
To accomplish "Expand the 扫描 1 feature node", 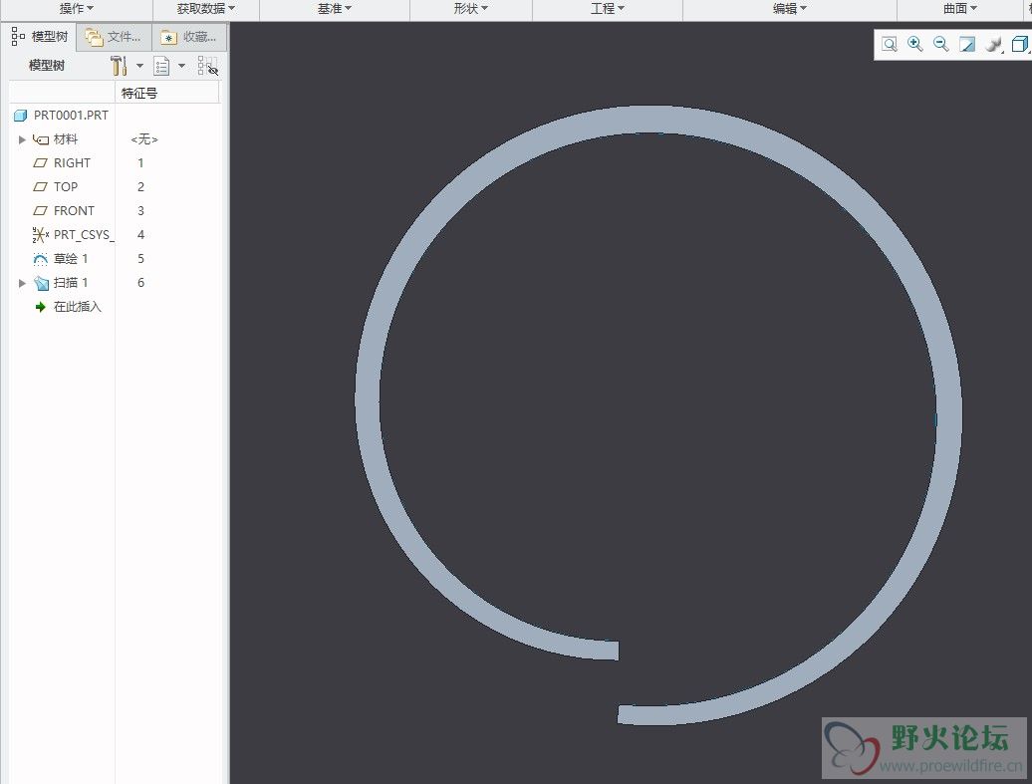I will coord(22,283).
